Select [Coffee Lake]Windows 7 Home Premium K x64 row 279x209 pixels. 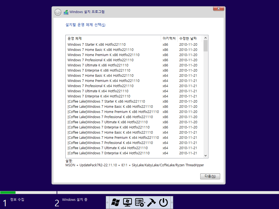pos(134,137)
